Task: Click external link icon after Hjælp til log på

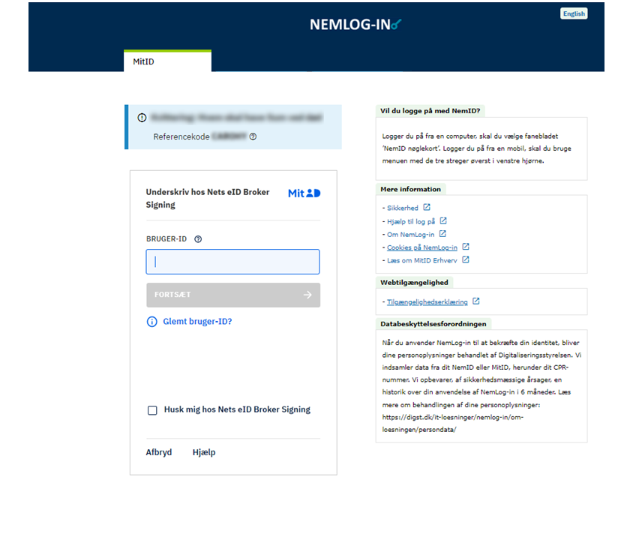Action: 443,221
